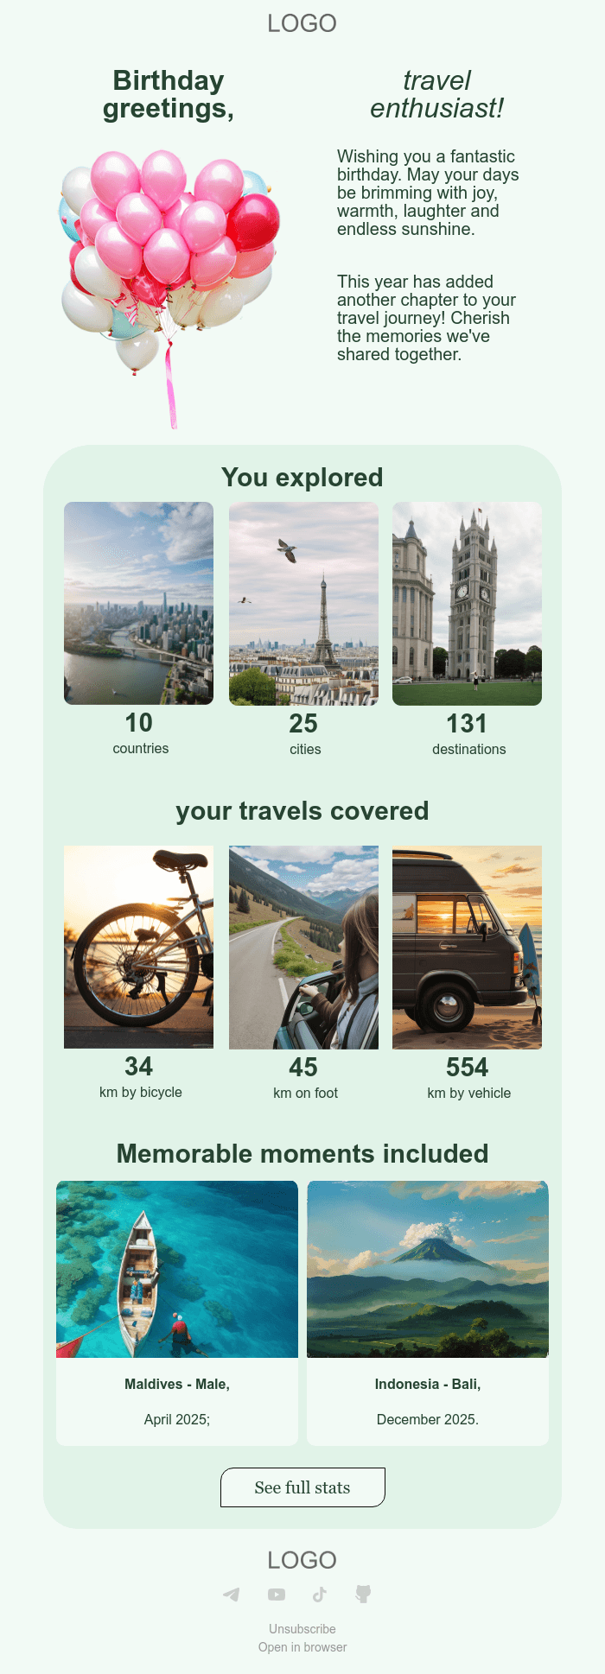Open the Maldives boat photo

177,1269
